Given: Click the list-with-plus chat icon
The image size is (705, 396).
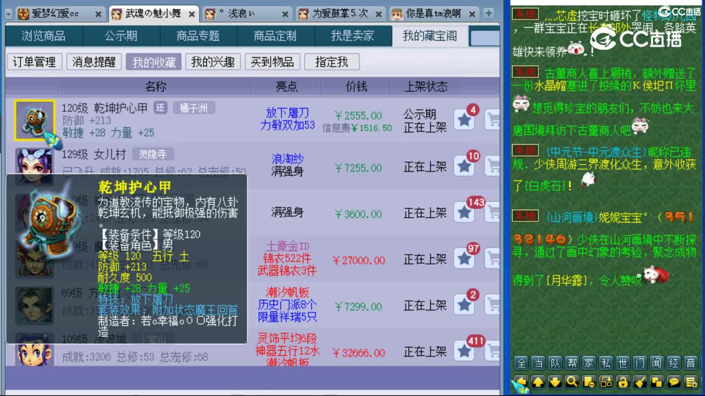Looking at the screenshot, I should pos(691,382).
